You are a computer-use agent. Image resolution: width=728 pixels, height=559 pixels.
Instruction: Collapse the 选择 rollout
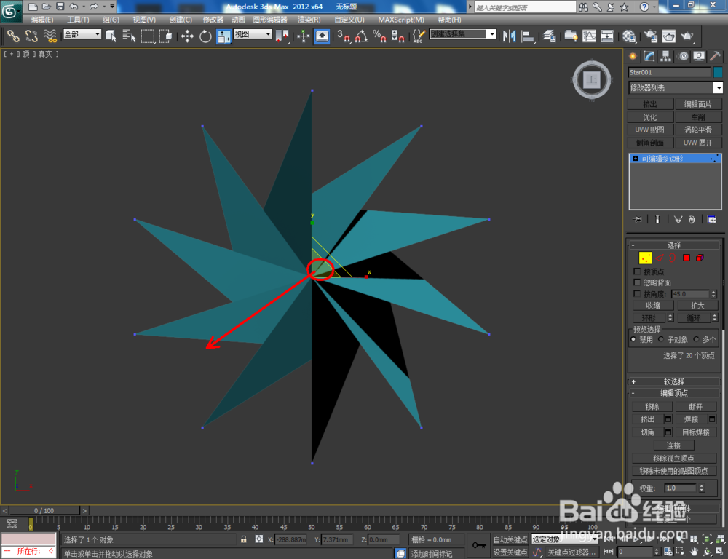673,245
